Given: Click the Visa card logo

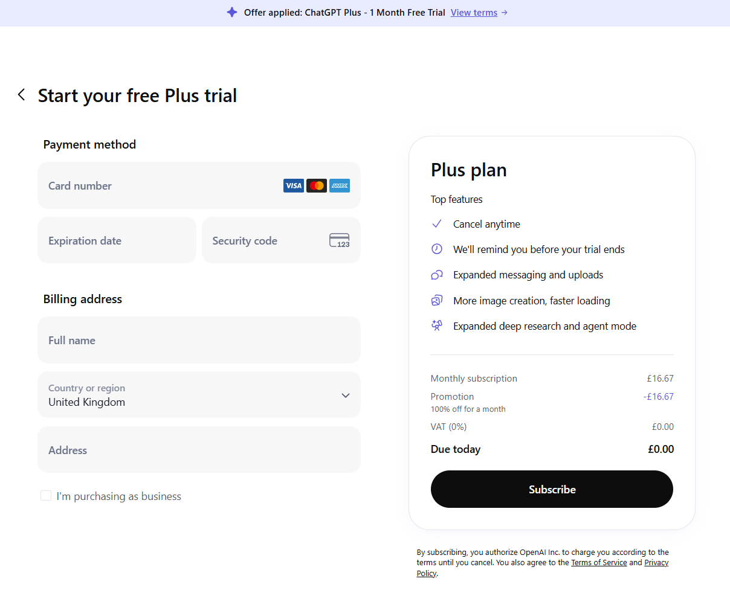Looking at the screenshot, I should click(x=294, y=186).
